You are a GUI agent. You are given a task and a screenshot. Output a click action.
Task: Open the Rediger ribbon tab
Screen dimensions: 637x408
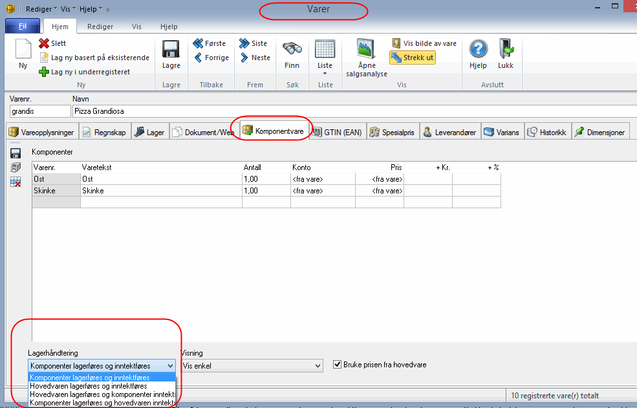[x=100, y=27]
